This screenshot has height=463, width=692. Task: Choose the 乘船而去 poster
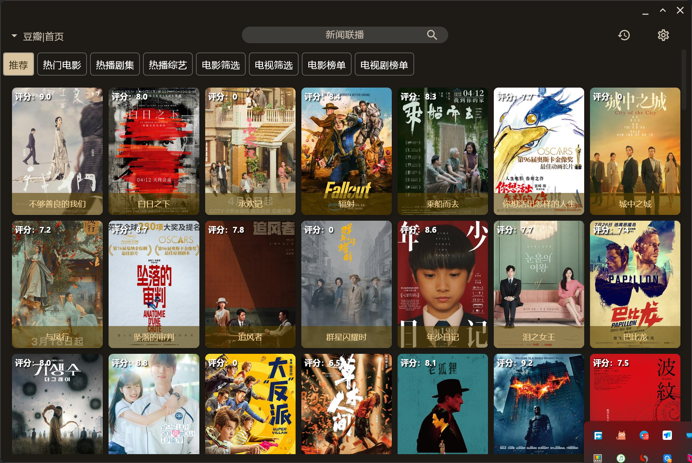click(442, 151)
